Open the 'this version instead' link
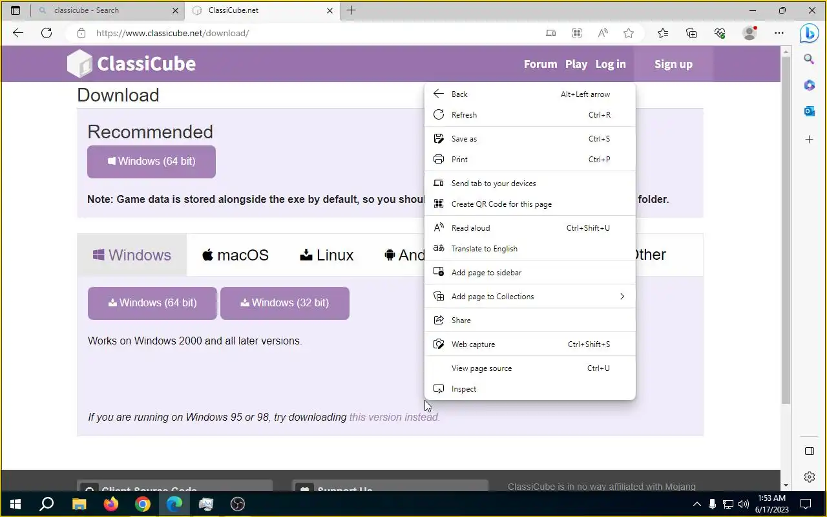 (394, 417)
